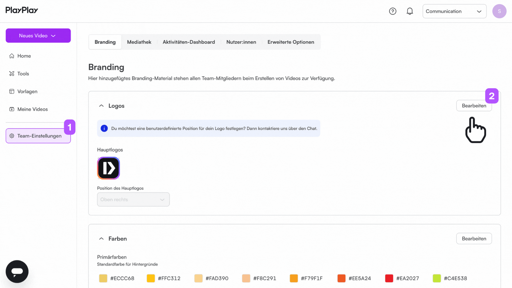Click the Meine Videos icon
Image resolution: width=512 pixels, height=288 pixels.
[x=12, y=109]
